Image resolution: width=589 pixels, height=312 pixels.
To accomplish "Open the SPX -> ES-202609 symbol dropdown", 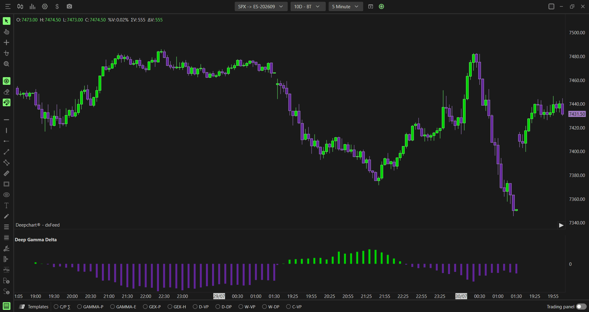I will pyautogui.click(x=261, y=6).
